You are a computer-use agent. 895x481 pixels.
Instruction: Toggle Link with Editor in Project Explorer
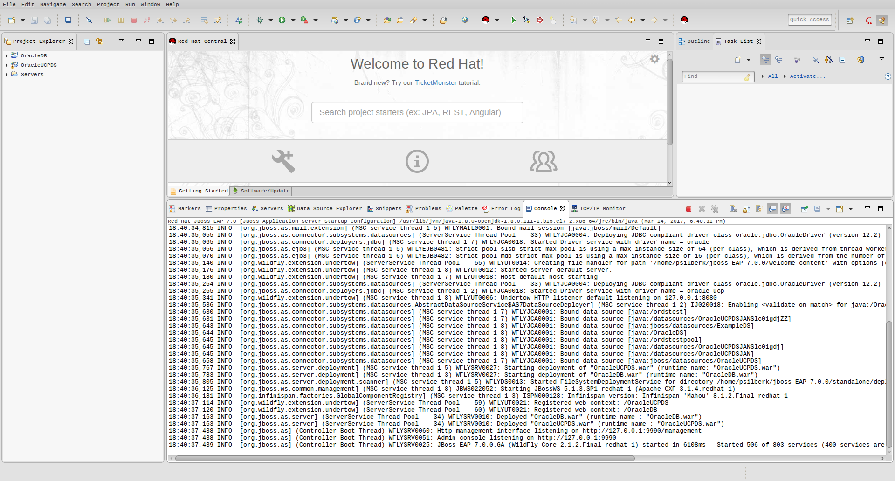(100, 41)
